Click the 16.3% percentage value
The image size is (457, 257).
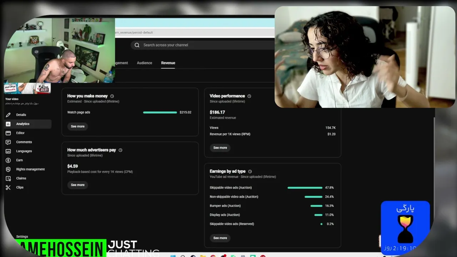click(x=330, y=206)
